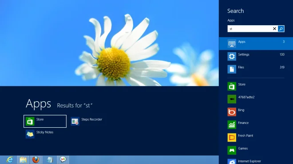Open File Explorer from taskbar
Viewport: 293px width, 164px height.
click(x=23, y=160)
